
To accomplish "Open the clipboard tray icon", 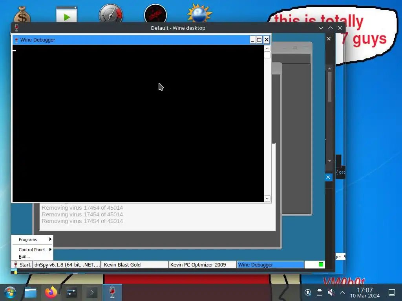I will pyautogui.click(x=320, y=292).
